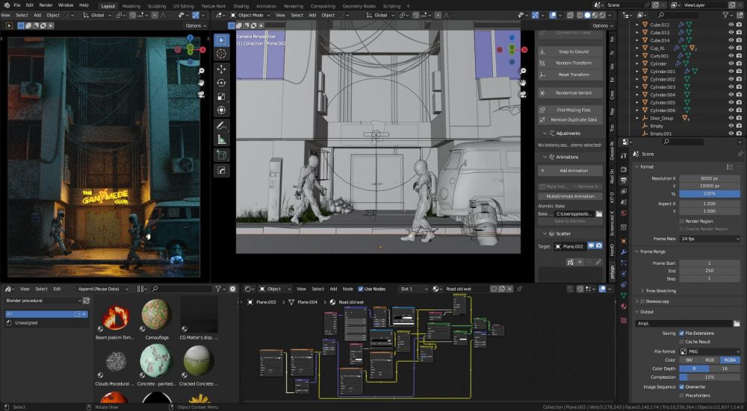Adjust Compression 15% slider

coord(710,377)
